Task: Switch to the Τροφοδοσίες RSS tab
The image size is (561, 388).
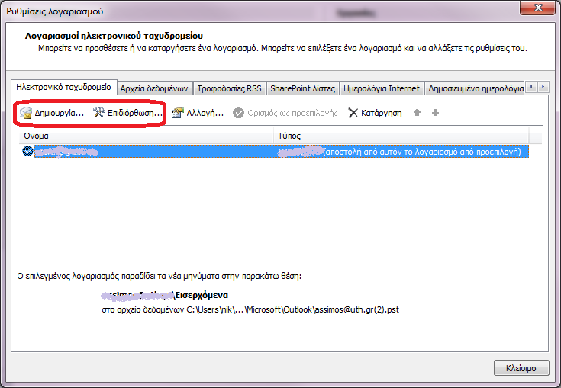Action: (229, 88)
